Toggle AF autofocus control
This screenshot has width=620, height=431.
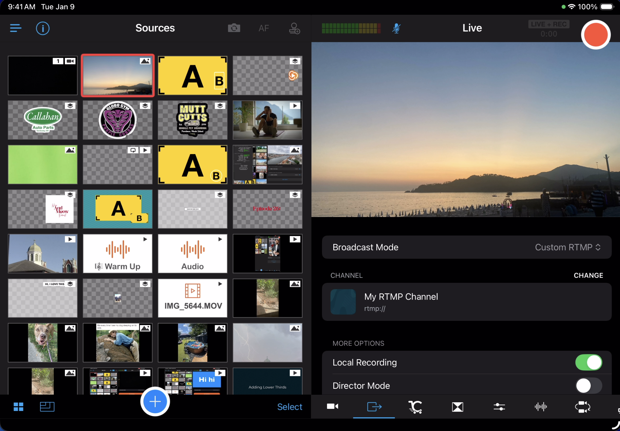(264, 28)
